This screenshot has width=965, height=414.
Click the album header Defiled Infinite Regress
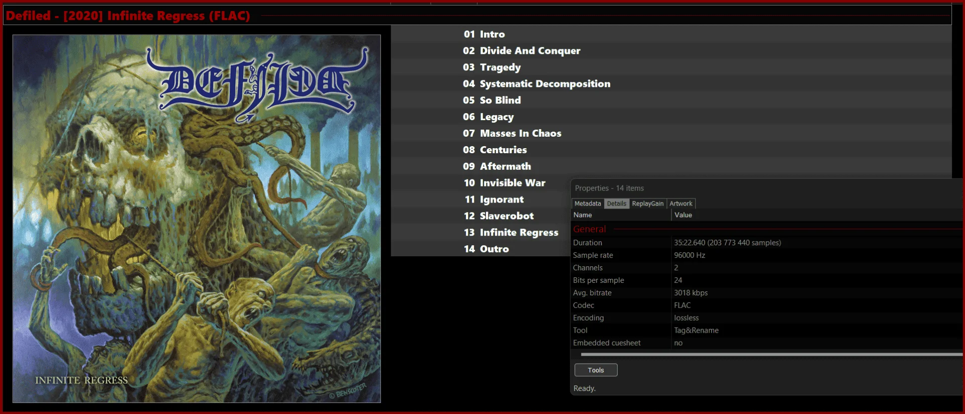click(477, 16)
